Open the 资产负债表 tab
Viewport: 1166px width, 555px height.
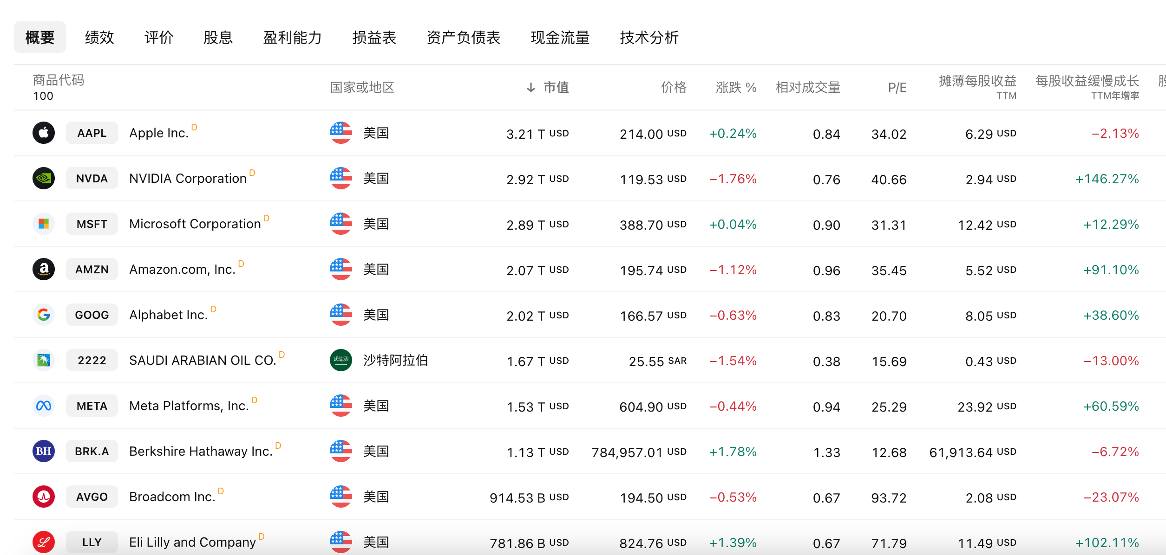point(464,38)
